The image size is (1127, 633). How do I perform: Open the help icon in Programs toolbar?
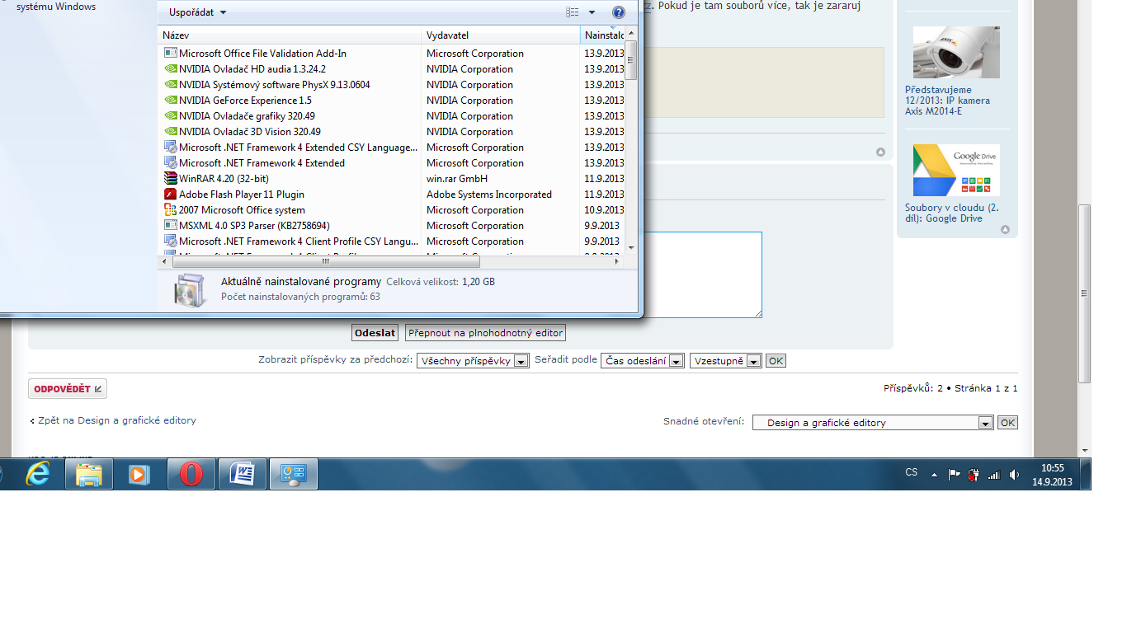[x=619, y=12]
